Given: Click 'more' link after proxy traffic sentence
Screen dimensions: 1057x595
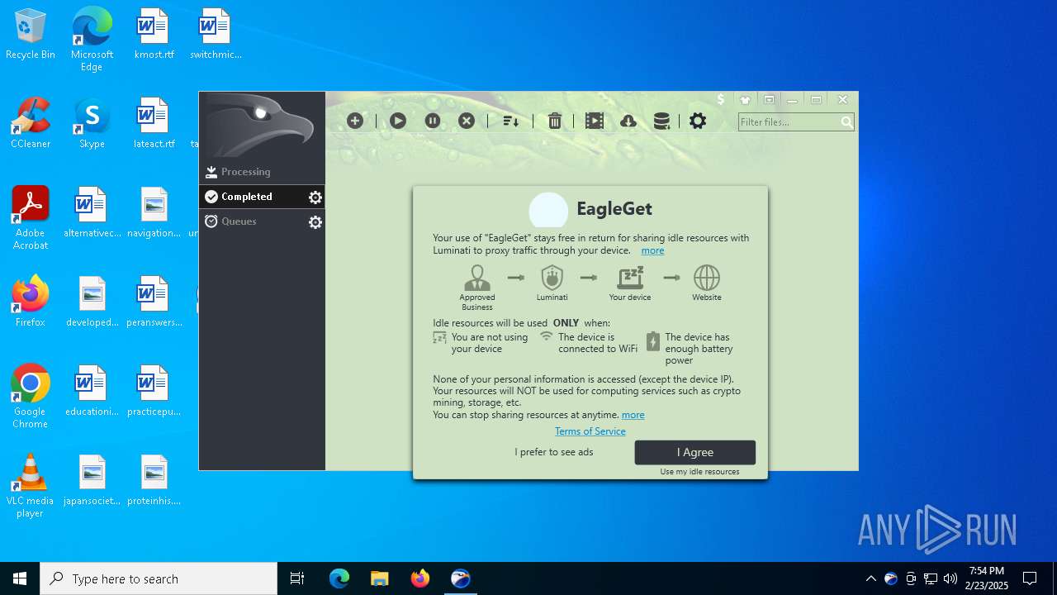Looking at the screenshot, I should 652,250.
